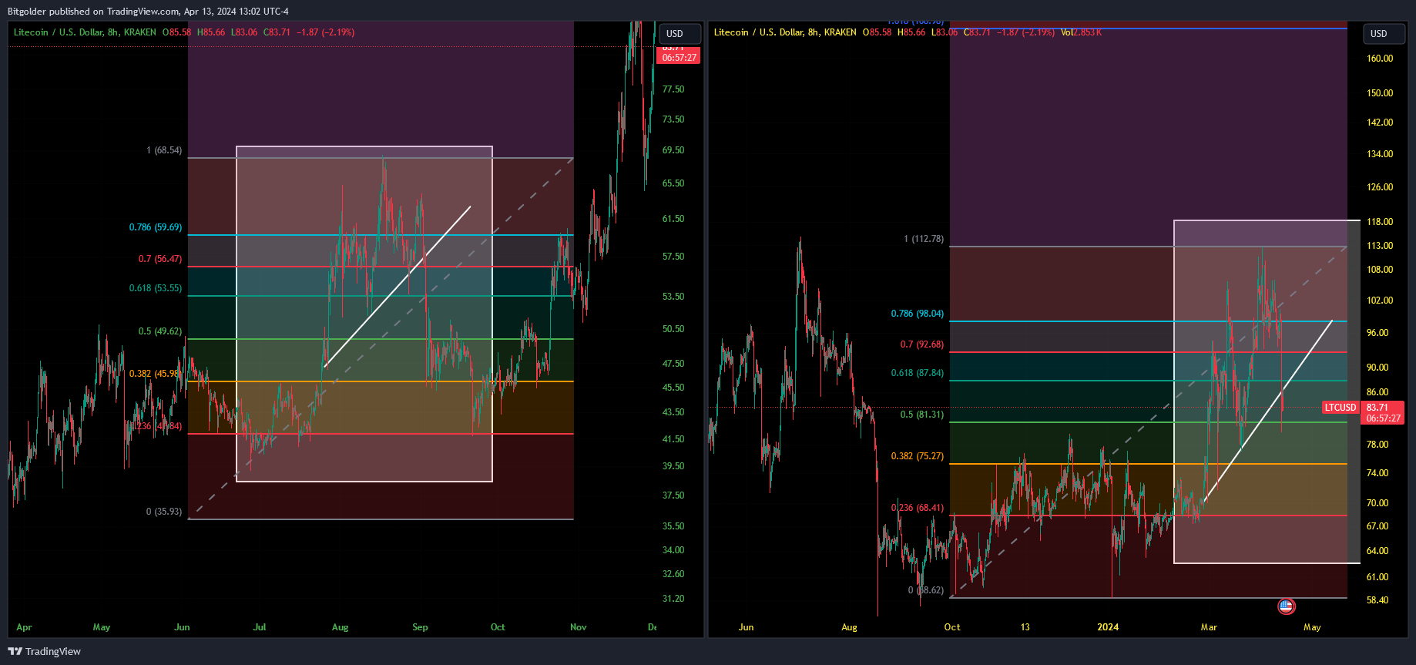Click 53.50 on left price axis
Image resolution: width=1416 pixels, height=665 pixels.
(673, 297)
